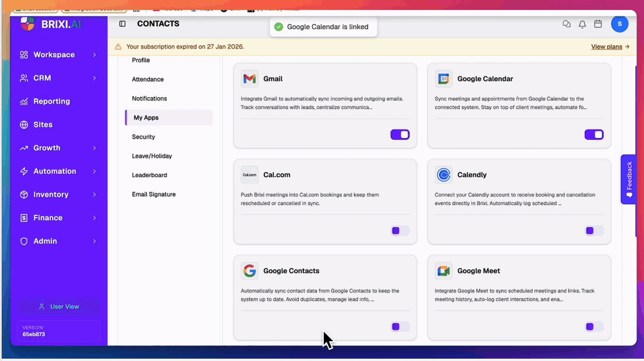Open the Feedback side tab
Image resolution: width=644 pixels, height=361 pixels.
tap(629, 179)
